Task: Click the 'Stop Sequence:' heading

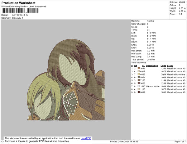Action: tap(139, 63)
